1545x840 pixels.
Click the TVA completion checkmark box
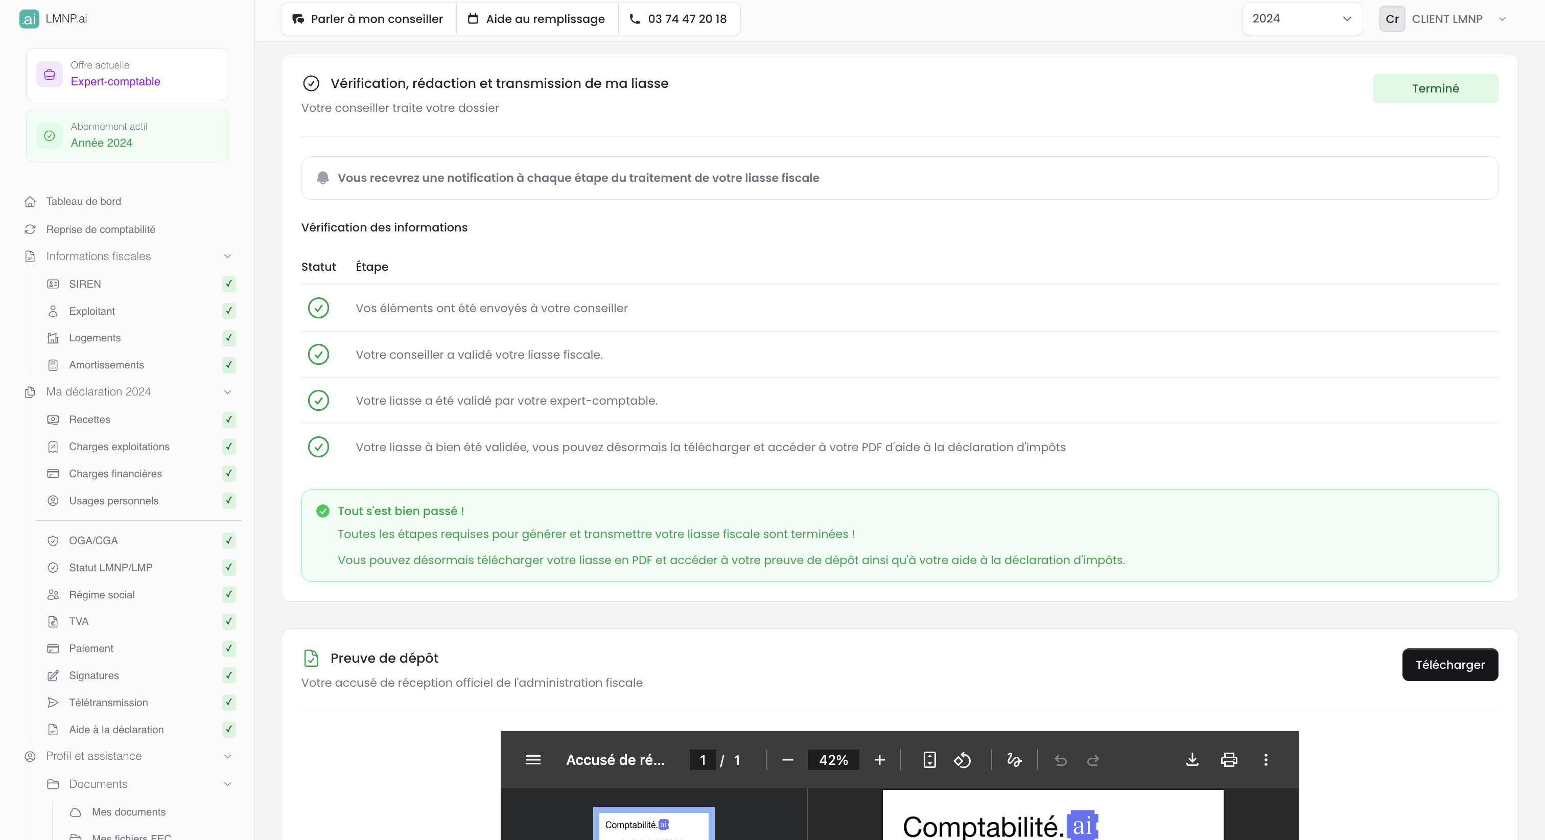228,621
